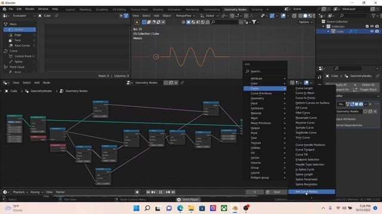
Task: Open the Render menu in the top bar
Action: pos(30,9)
